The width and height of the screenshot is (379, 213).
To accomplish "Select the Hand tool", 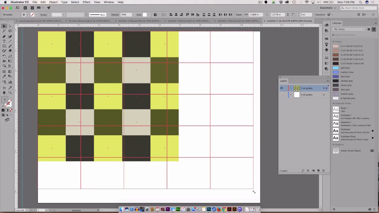I will [x=4, y=93].
